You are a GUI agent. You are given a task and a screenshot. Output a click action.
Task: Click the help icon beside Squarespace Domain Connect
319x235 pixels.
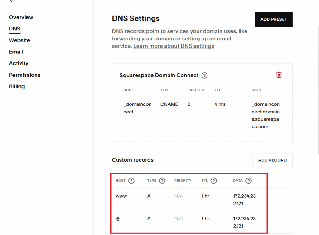(x=204, y=75)
